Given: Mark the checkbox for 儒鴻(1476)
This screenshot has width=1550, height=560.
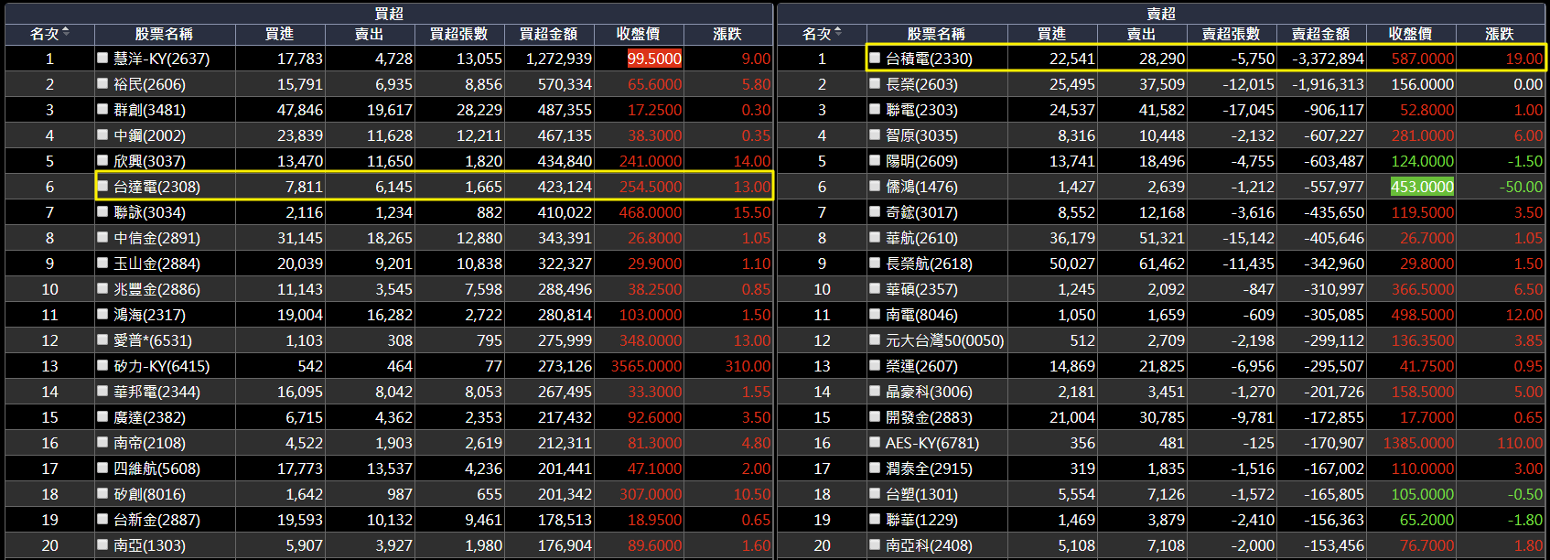Looking at the screenshot, I should (875, 186).
